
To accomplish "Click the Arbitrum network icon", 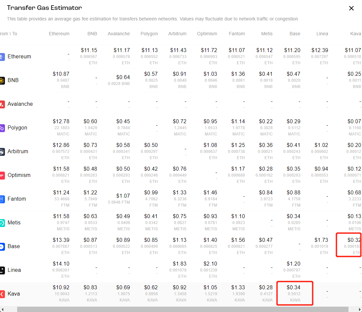I will pyautogui.click(x=2, y=152).
